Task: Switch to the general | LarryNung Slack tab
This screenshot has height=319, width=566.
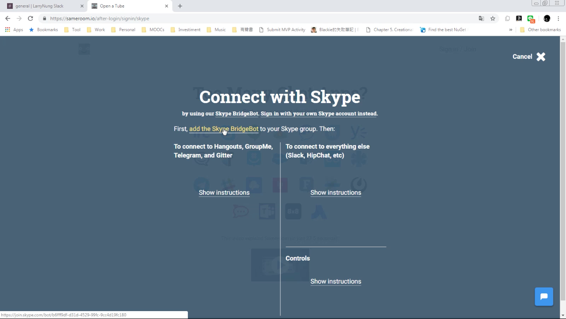Action: coord(40,6)
